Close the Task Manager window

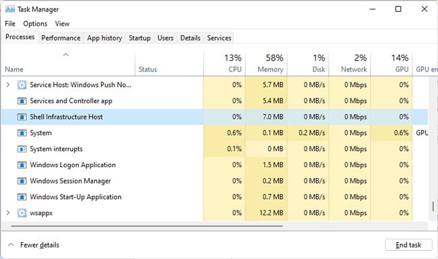(x=425, y=9)
